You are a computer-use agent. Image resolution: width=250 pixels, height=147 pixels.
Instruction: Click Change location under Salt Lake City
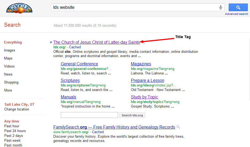[x=17, y=109]
